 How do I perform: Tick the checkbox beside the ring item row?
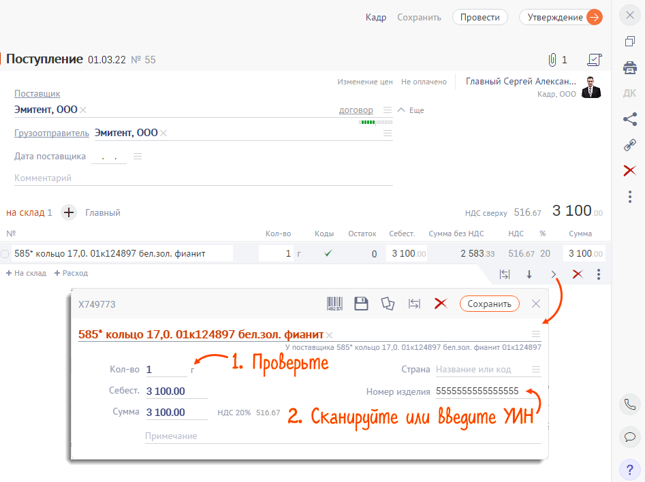tap(5, 254)
